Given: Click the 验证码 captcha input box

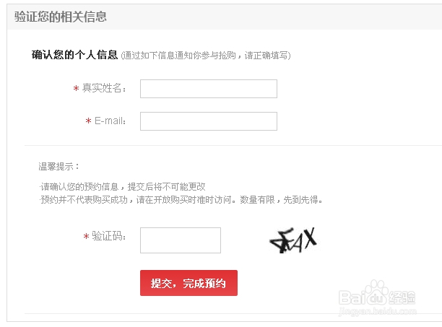Looking at the screenshot, I should (x=181, y=240).
